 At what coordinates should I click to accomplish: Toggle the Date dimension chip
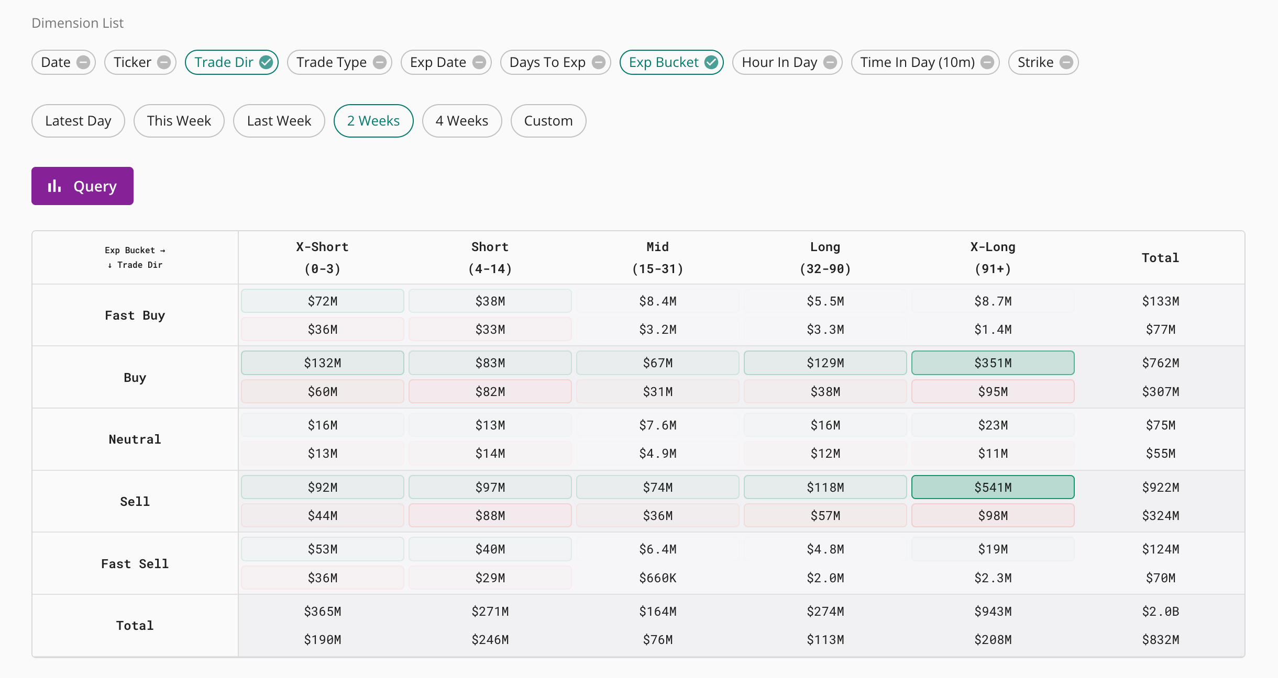click(63, 62)
